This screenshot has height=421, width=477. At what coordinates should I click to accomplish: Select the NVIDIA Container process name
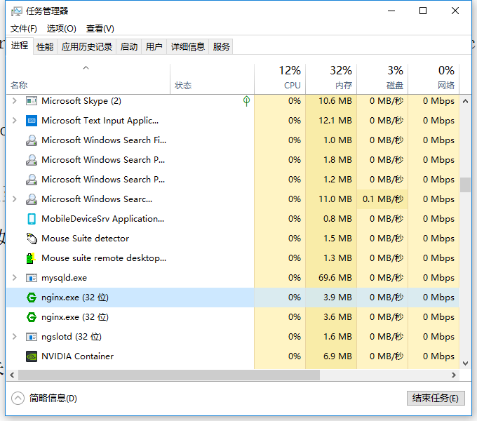click(x=77, y=356)
